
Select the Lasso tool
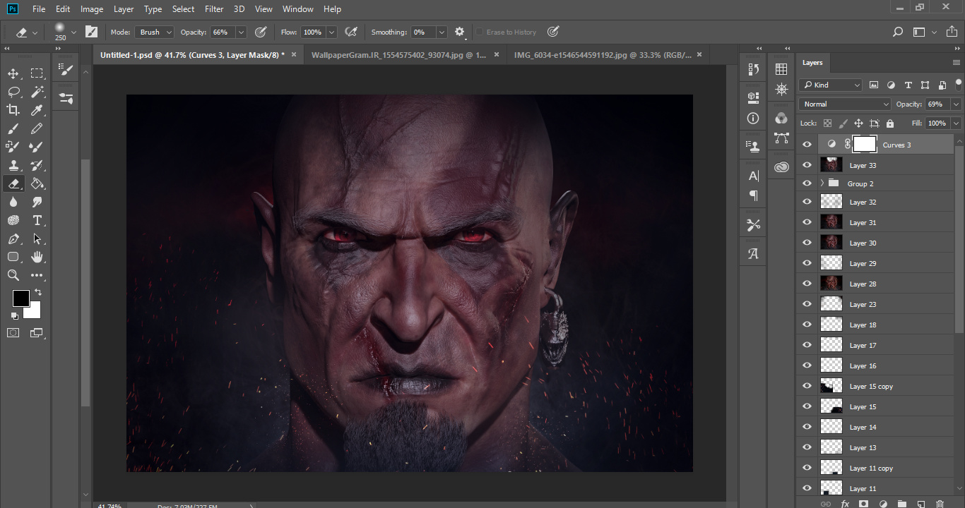tap(13, 92)
